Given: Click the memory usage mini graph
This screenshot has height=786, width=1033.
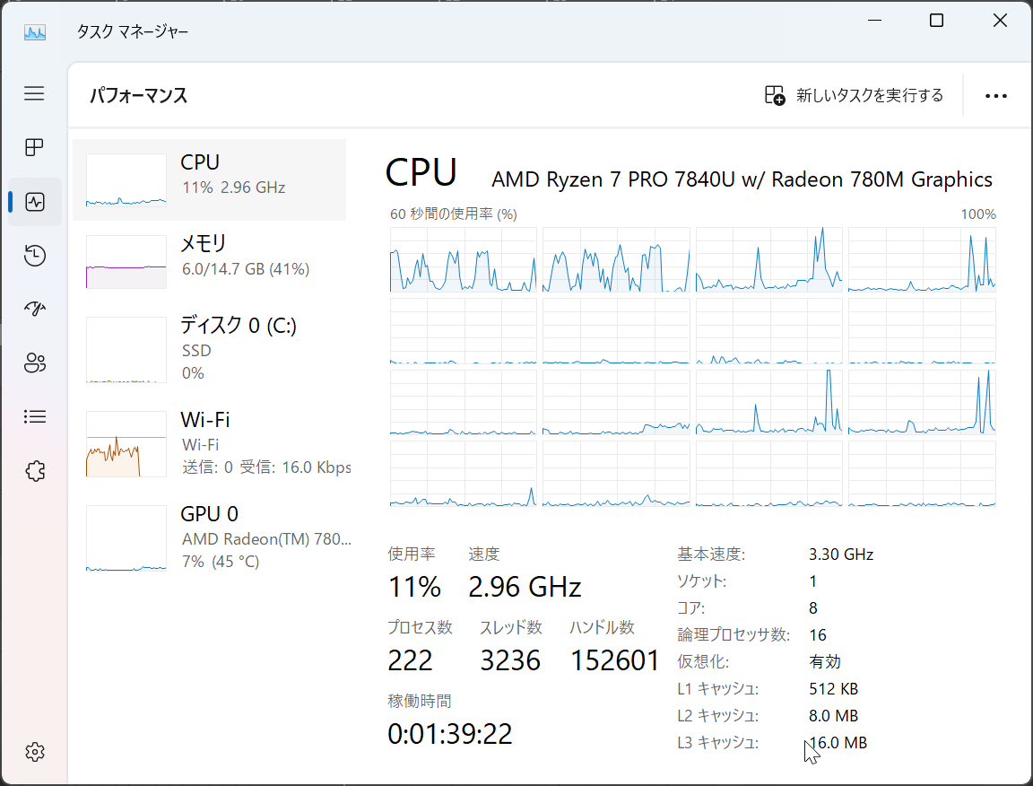Looking at the screenshot, I should click(126, 262).
